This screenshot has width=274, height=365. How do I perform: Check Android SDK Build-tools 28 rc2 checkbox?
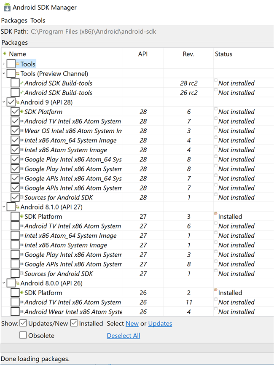15,83
